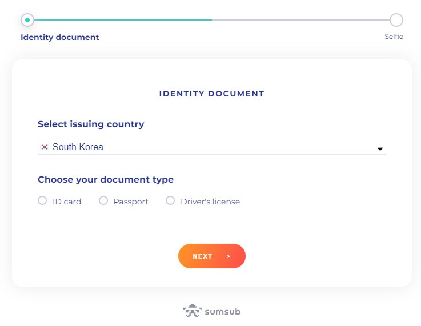Click the 'ID card' label text
Viewport: 421px width, 326px height.
coord(67,202)
